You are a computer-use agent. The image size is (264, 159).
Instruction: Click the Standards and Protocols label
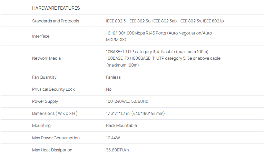coord(56,21)
